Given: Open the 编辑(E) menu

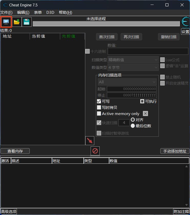Looking at the screenshot, I should 23,12.
